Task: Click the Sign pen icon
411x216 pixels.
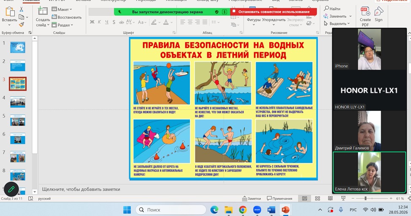Action: tap(379, 11)
